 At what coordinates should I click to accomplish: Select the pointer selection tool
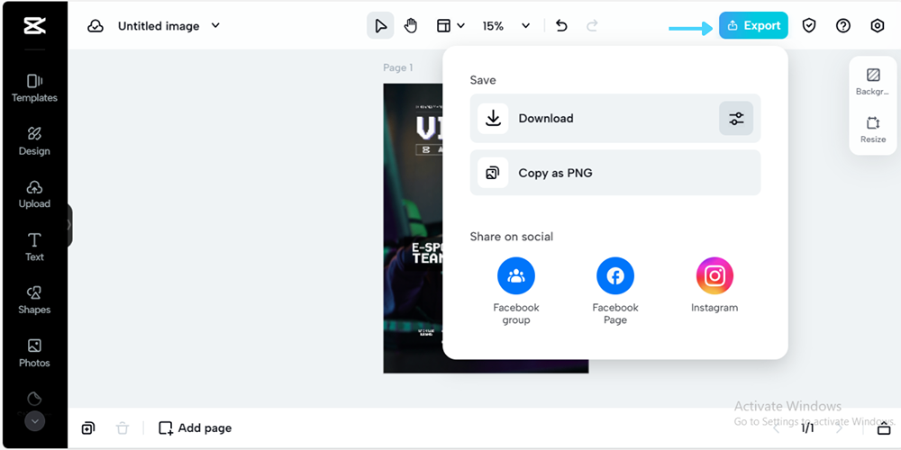(380, 26)
